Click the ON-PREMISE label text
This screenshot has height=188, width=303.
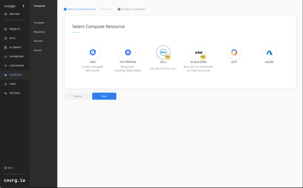[x=128, y=62]
